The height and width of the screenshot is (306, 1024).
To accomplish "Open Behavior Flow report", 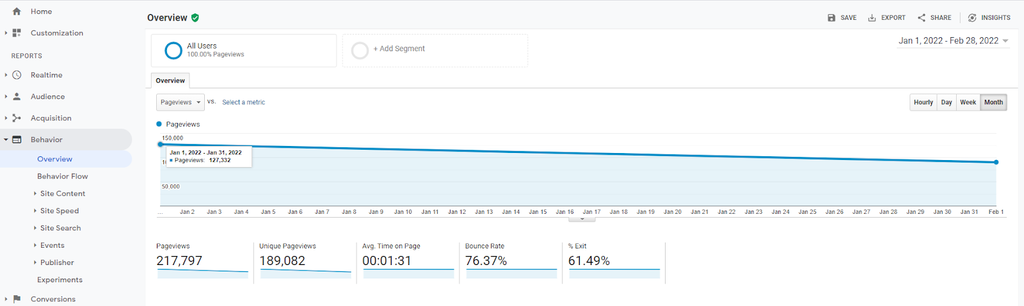I will point(63,176).
